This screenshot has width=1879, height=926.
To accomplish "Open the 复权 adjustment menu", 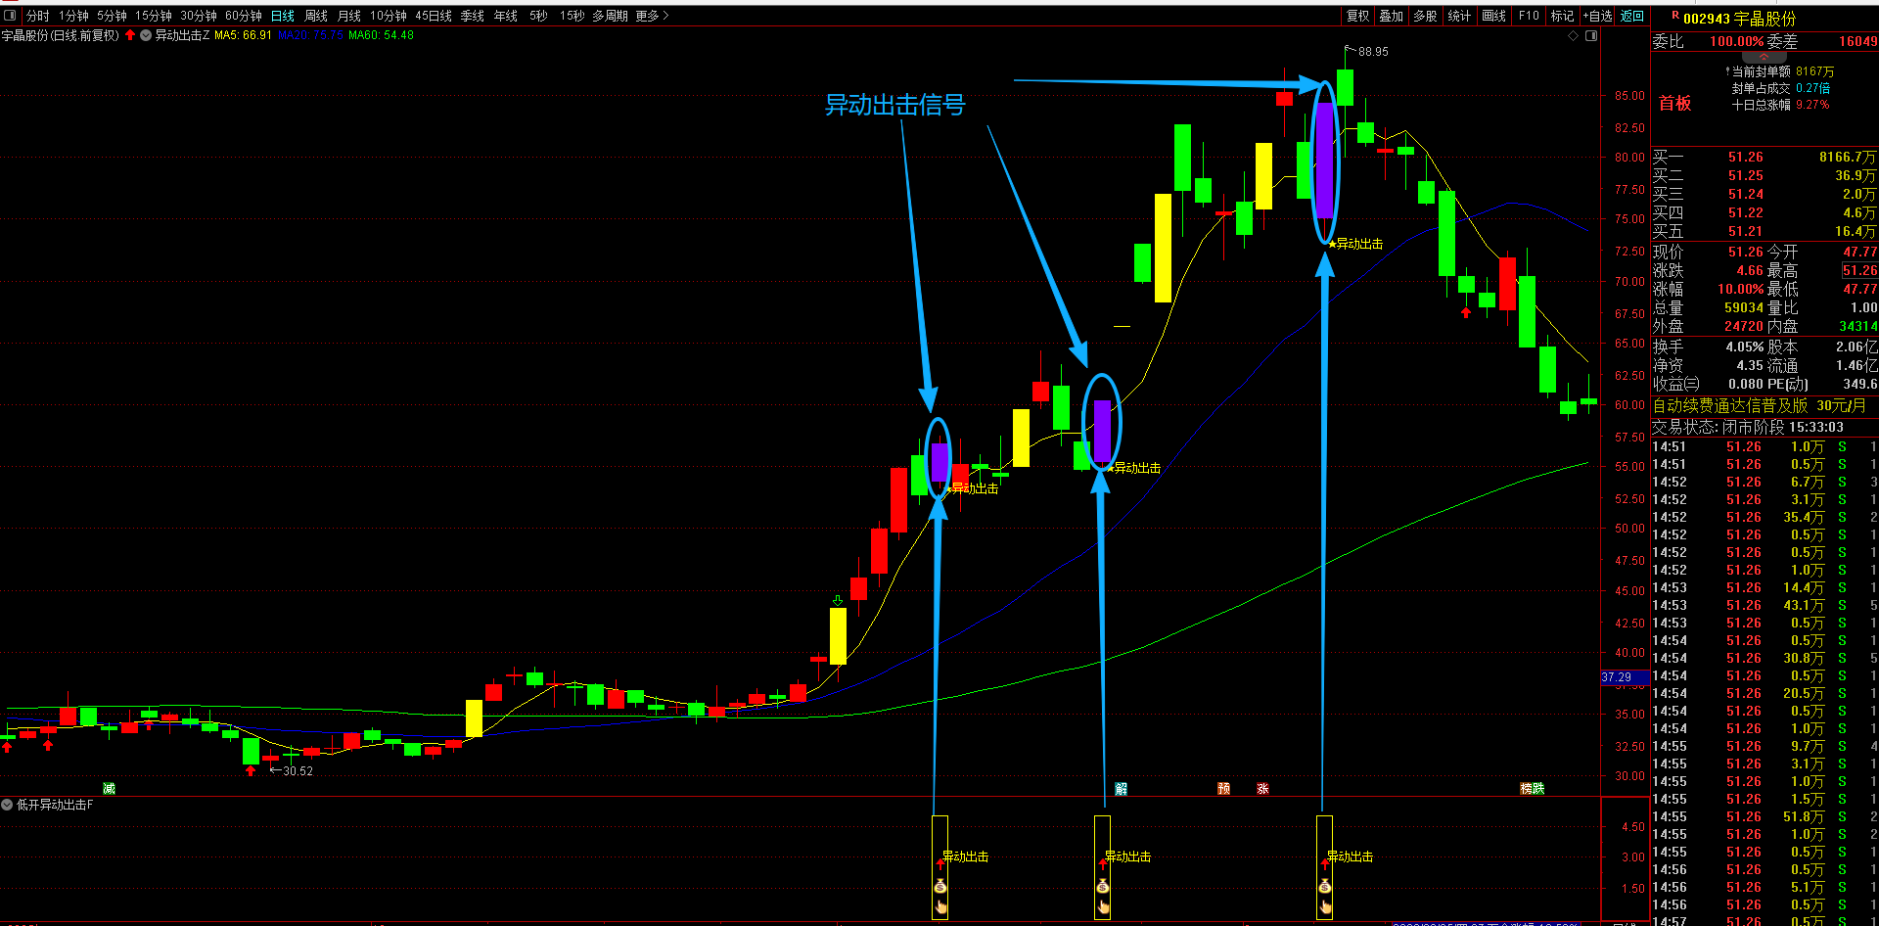I will (1357, 16).
